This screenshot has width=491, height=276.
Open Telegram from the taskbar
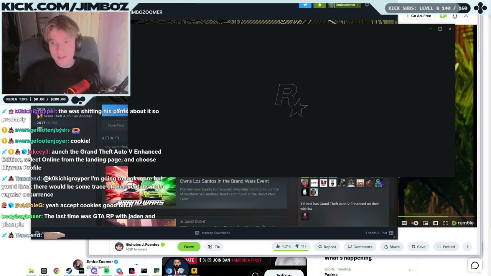[119, 271]
